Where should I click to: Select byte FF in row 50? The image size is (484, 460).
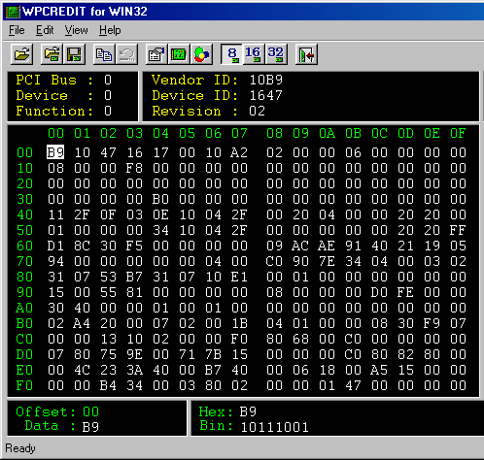coord(458,230)
